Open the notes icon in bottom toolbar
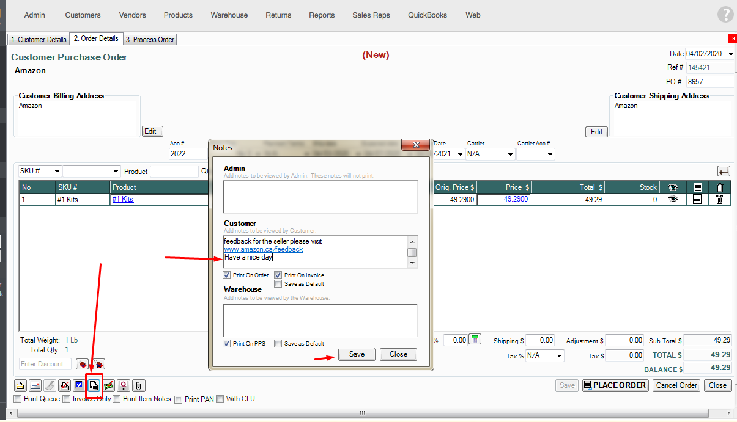The image size is (737, 422). pos(94,385)
